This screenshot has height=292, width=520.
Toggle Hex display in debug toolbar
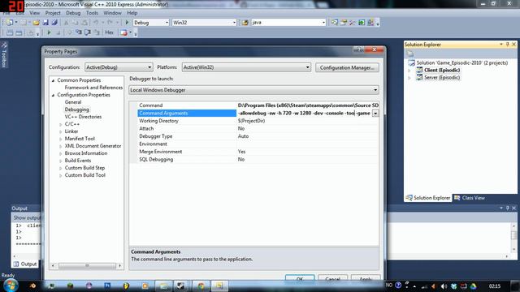[109, 32]
